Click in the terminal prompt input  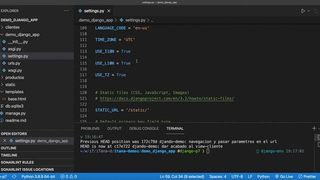tap(208, 151)
